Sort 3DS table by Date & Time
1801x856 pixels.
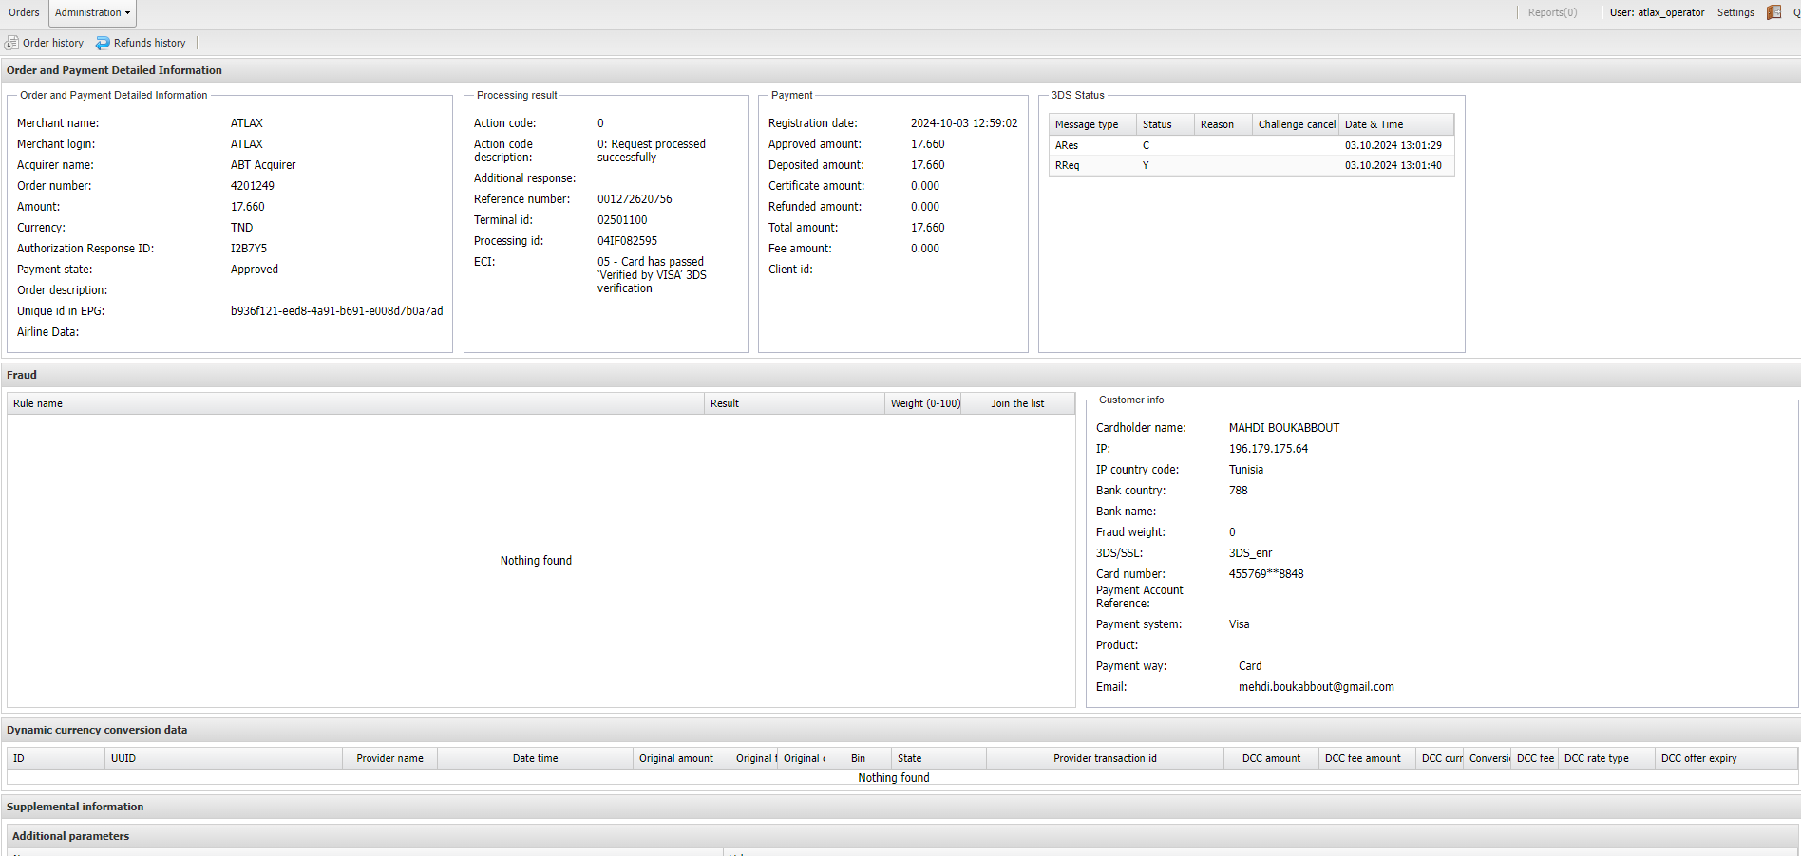click(x=1374, y=124)
